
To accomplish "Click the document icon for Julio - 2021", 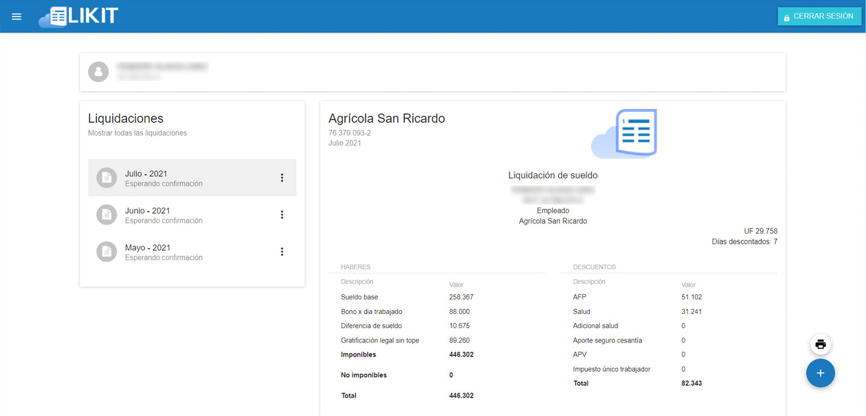I will tap(107, 178).
